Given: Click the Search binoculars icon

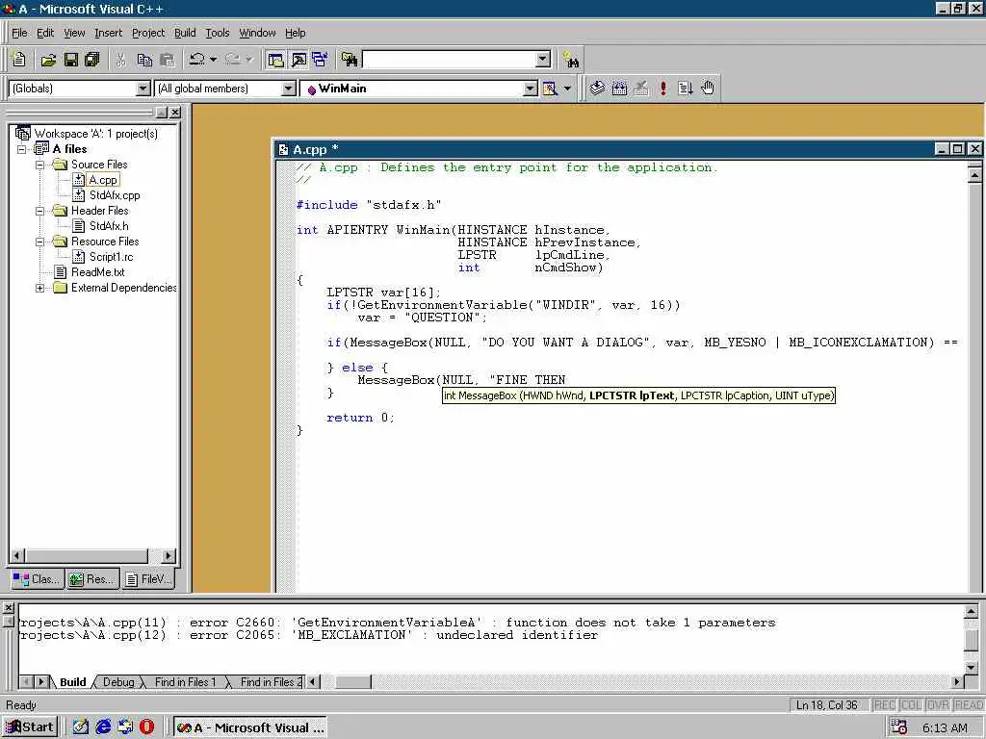Looking at the screenshot, I should (x=571, y=60).
